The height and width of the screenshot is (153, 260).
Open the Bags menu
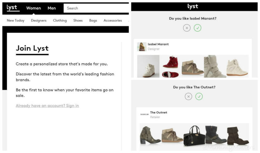(x=93, y=20)
